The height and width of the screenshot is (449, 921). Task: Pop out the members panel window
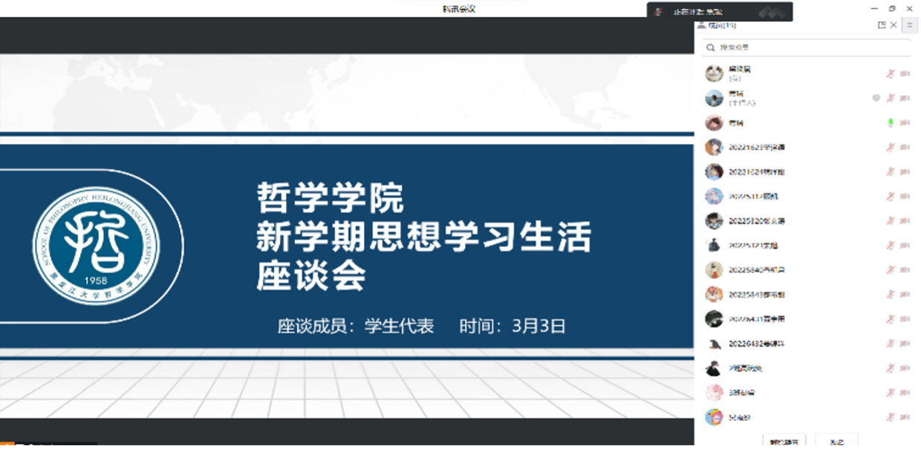[882, 25]
